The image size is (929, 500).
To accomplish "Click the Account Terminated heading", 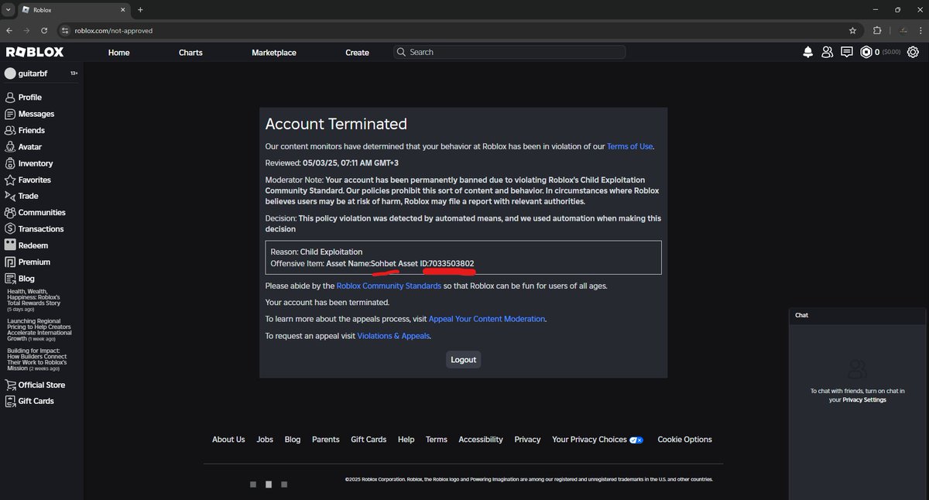I will pyautogui.click(x=336, y=124).
